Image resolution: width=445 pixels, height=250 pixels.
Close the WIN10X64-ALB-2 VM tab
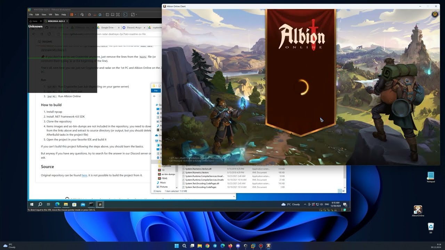(x=67, y=21)
